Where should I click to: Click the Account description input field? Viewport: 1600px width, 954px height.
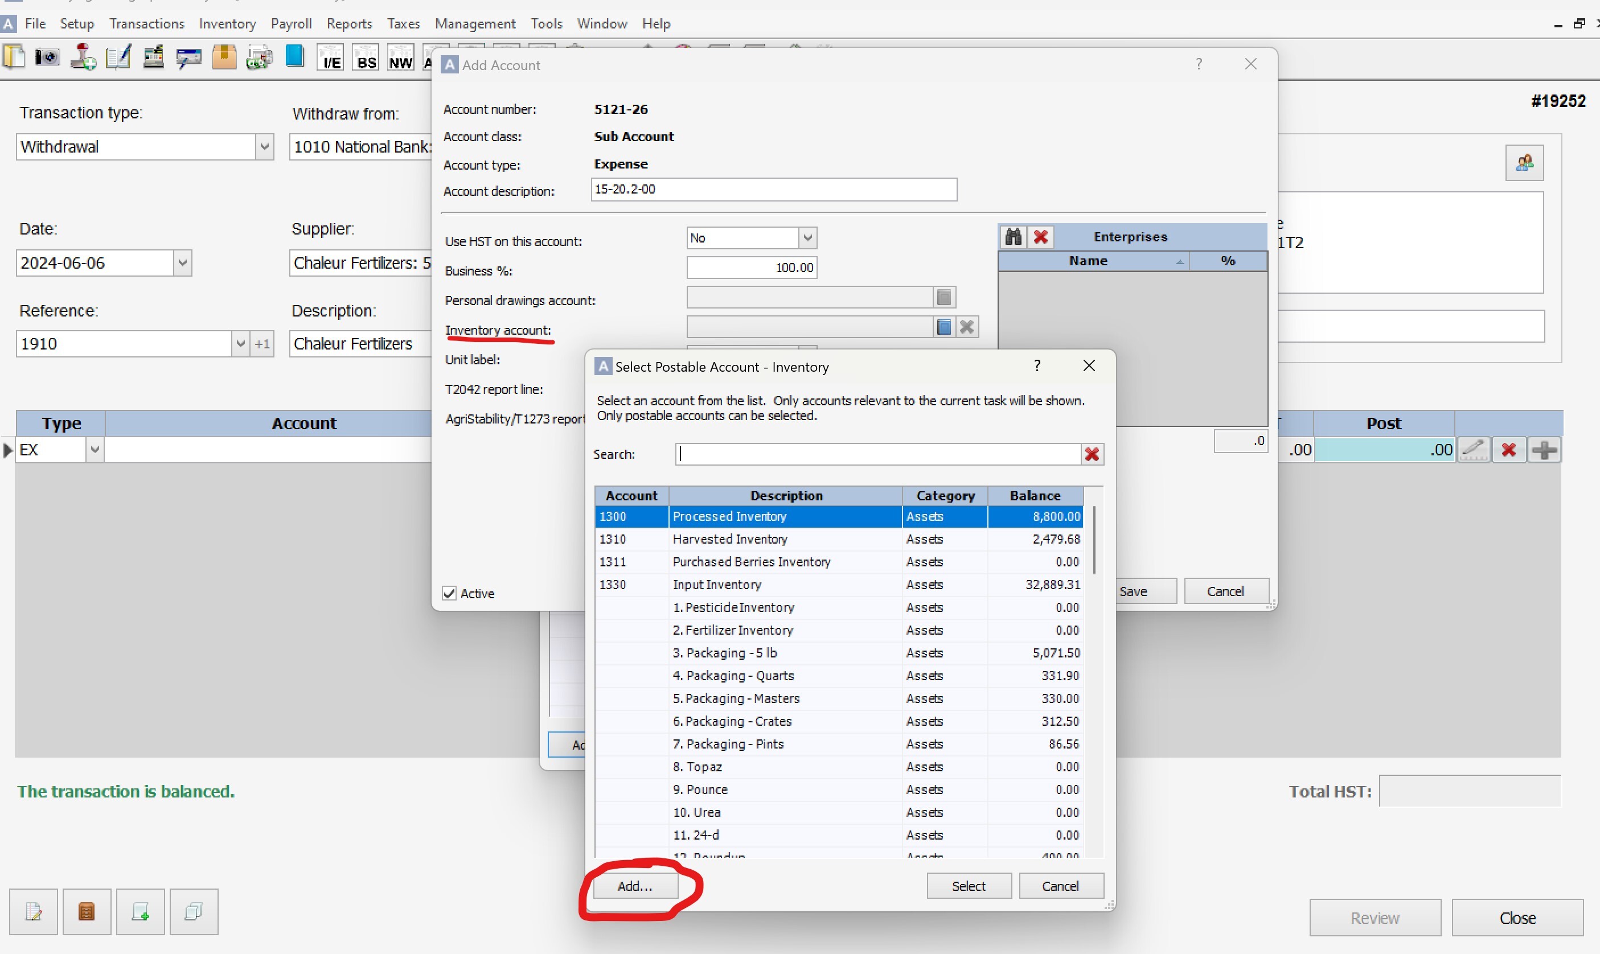click(774, 190)
